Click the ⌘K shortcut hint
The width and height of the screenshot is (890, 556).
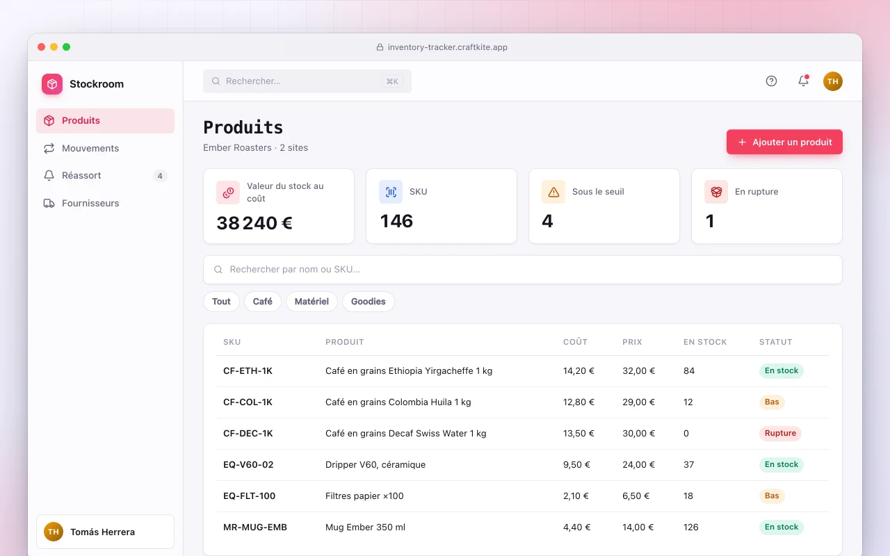pos(392,81)
